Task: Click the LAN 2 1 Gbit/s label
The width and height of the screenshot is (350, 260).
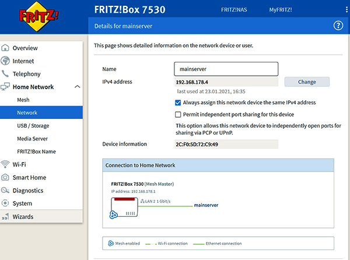Action: click(x=157, y=201)
